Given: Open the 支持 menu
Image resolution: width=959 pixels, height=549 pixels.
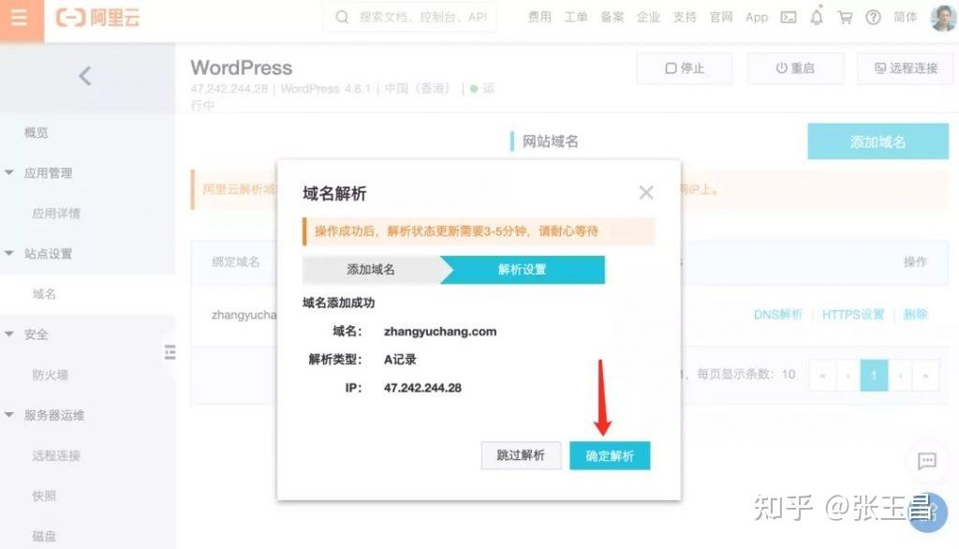Looking at the screenshot, I should tap(685, 17).
